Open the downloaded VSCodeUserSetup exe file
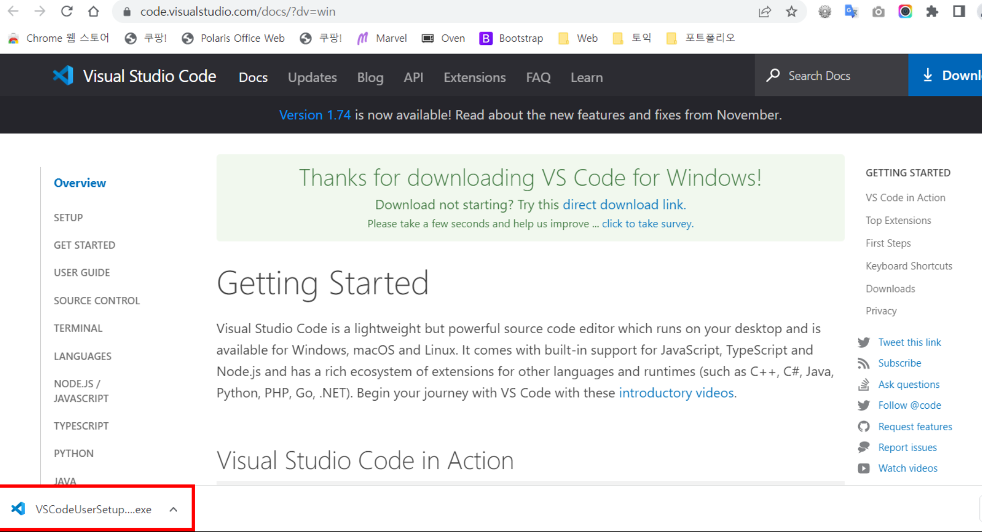This screenshot has width=982, height=532. click(x=93, y=509)
